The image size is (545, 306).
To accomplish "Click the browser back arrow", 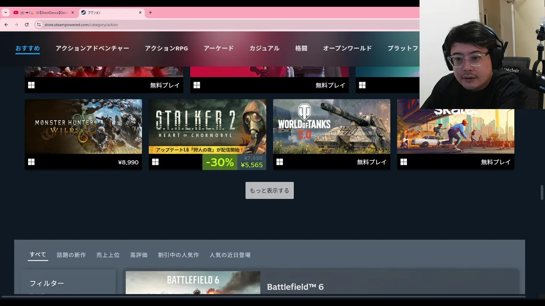I will click(x=6, y=25).
